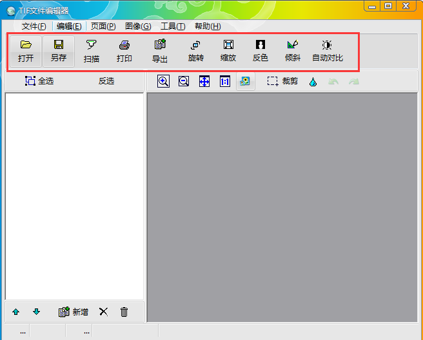Invert colors using 反色
This screenshot has width=423, height=340.
(261, 51)
